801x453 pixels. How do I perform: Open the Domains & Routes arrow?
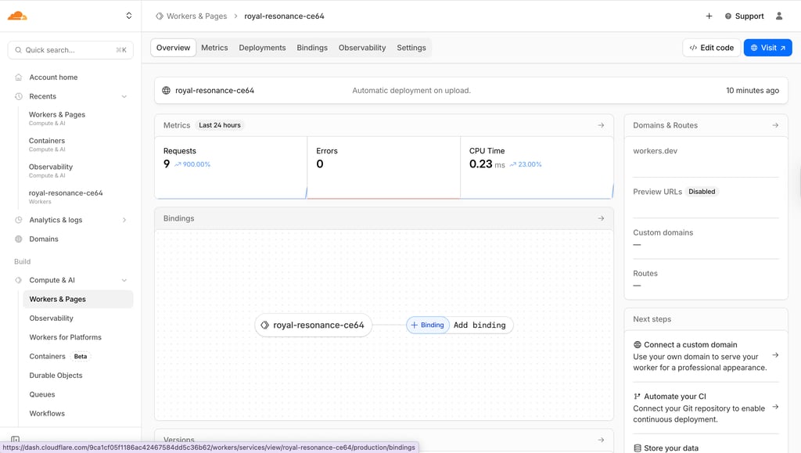click(x=775, y=125)
